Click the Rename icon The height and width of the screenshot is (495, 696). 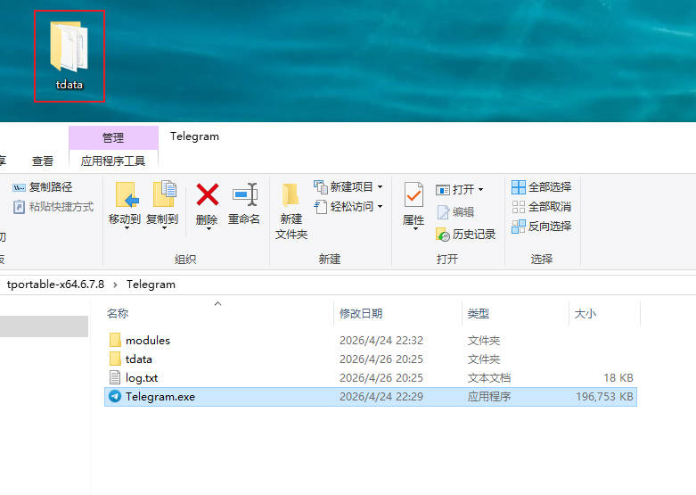click(244, 194)
